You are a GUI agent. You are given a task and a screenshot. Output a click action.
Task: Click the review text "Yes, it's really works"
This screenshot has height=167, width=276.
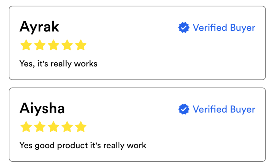coord(58,63)
